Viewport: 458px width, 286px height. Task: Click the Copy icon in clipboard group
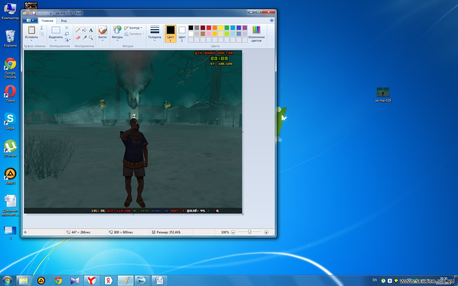(41, 34)
